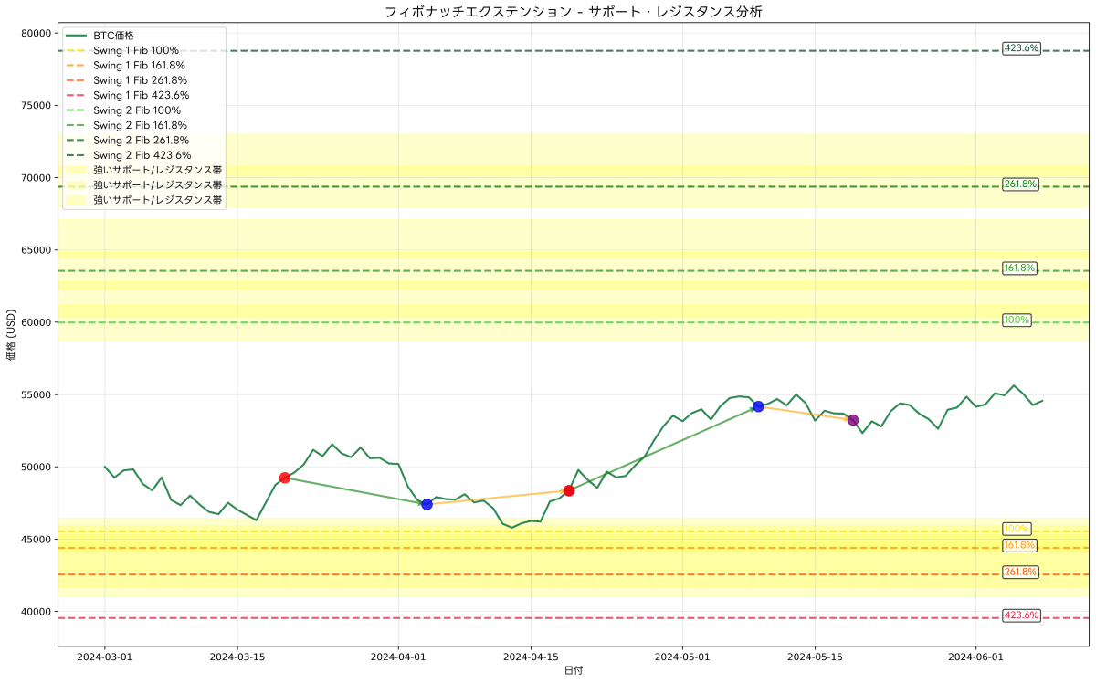
Task: Click the Swing 1 Fib 100% legend marker
Action: click(x=78, y=50)
